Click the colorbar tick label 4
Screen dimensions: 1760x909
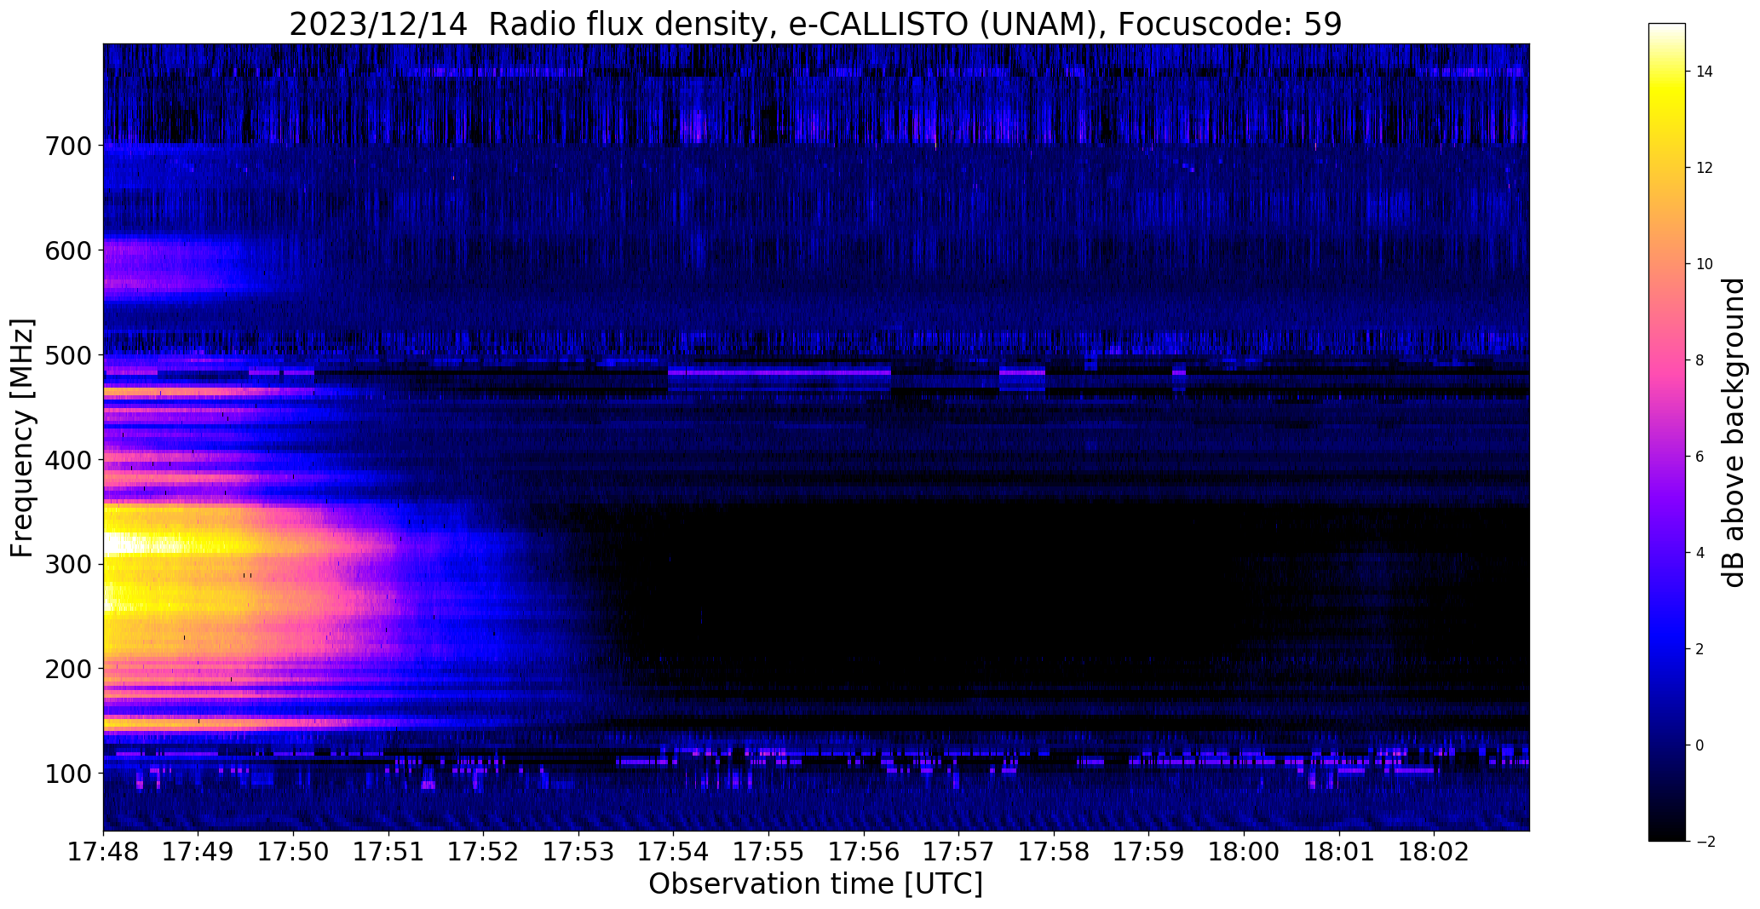(x=1700, y=553)
